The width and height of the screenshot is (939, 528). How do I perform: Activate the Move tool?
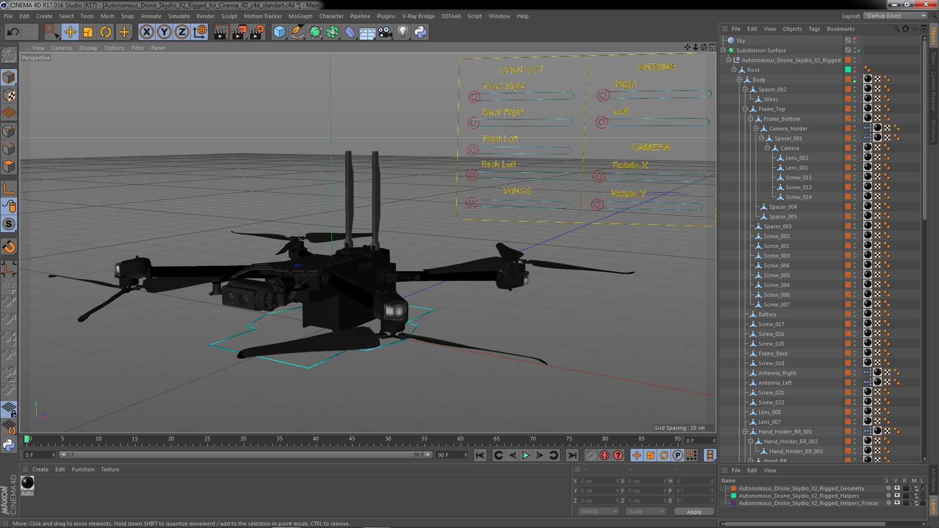click(70, 32)
